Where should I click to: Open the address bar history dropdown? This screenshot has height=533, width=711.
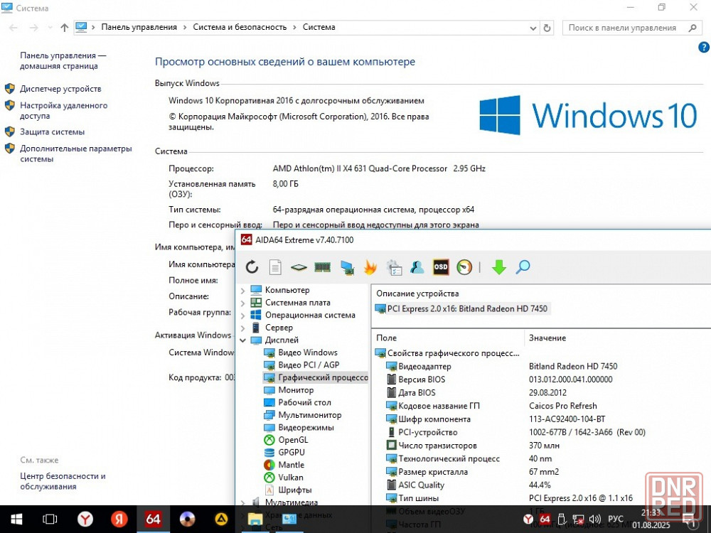pos(533,28)
